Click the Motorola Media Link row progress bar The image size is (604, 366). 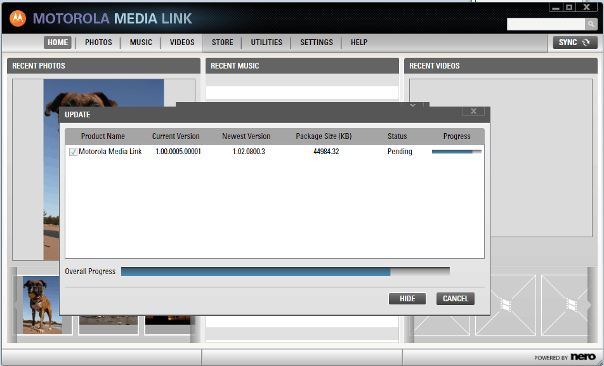456,152
